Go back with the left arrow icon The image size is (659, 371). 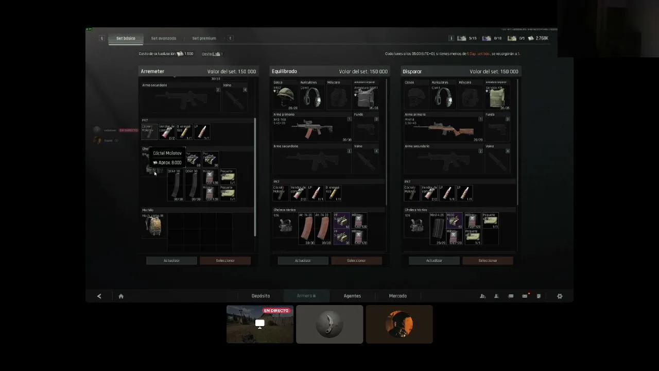tap(99, 296)
